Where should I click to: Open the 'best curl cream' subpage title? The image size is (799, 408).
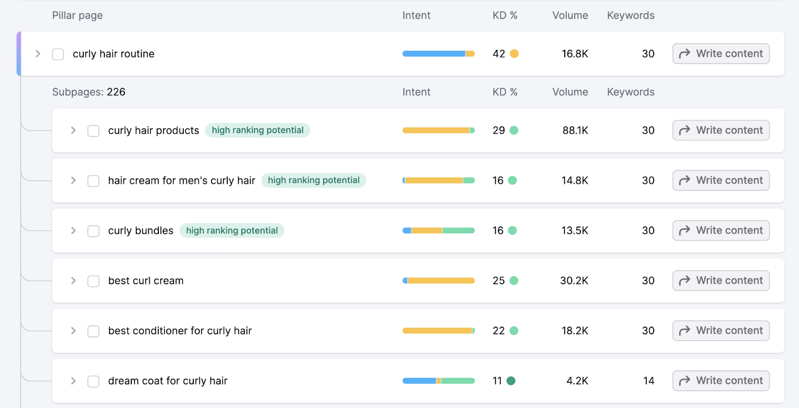click(146, 281)
